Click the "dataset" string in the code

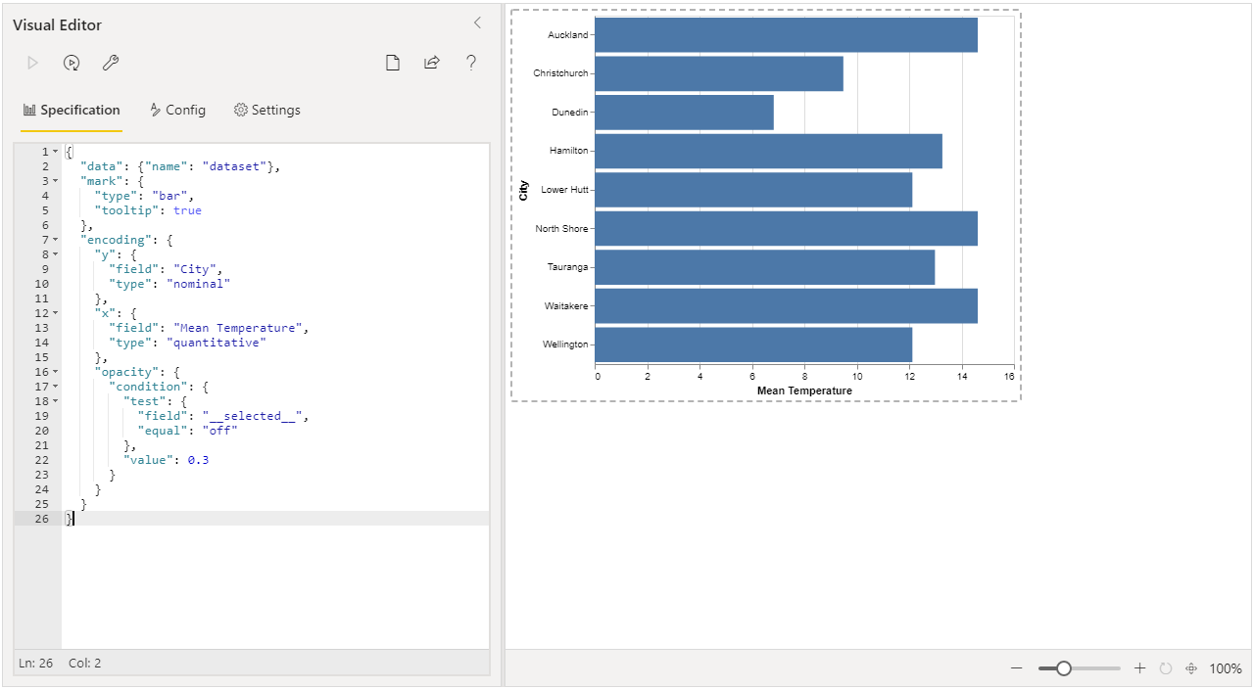click(234, 166)
